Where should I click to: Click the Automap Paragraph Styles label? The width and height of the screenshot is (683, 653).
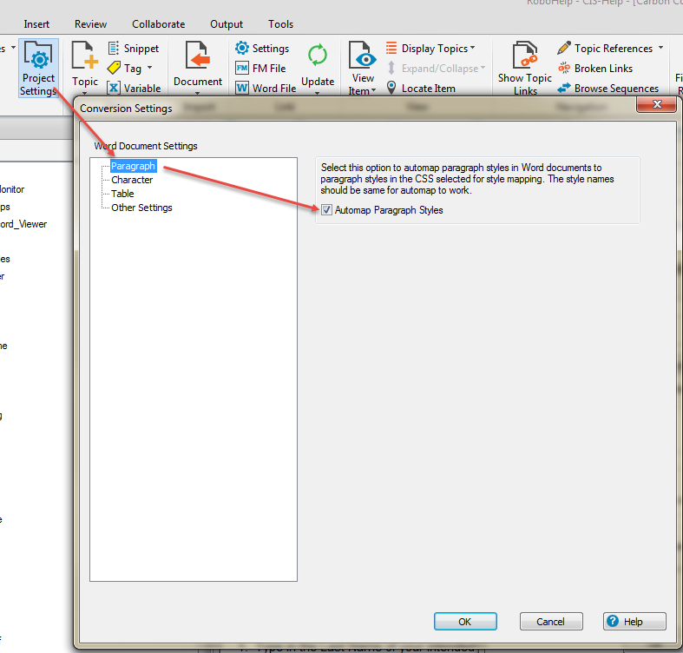389,210
